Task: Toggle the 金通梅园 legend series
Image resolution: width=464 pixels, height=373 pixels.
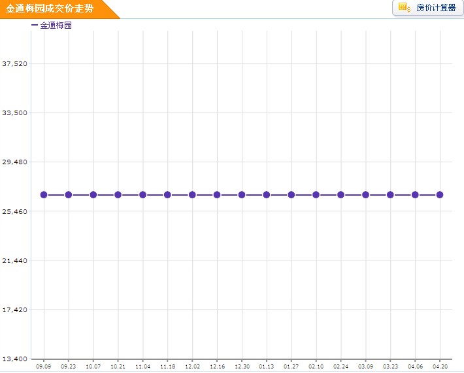Action: click(x=52, y=25)
